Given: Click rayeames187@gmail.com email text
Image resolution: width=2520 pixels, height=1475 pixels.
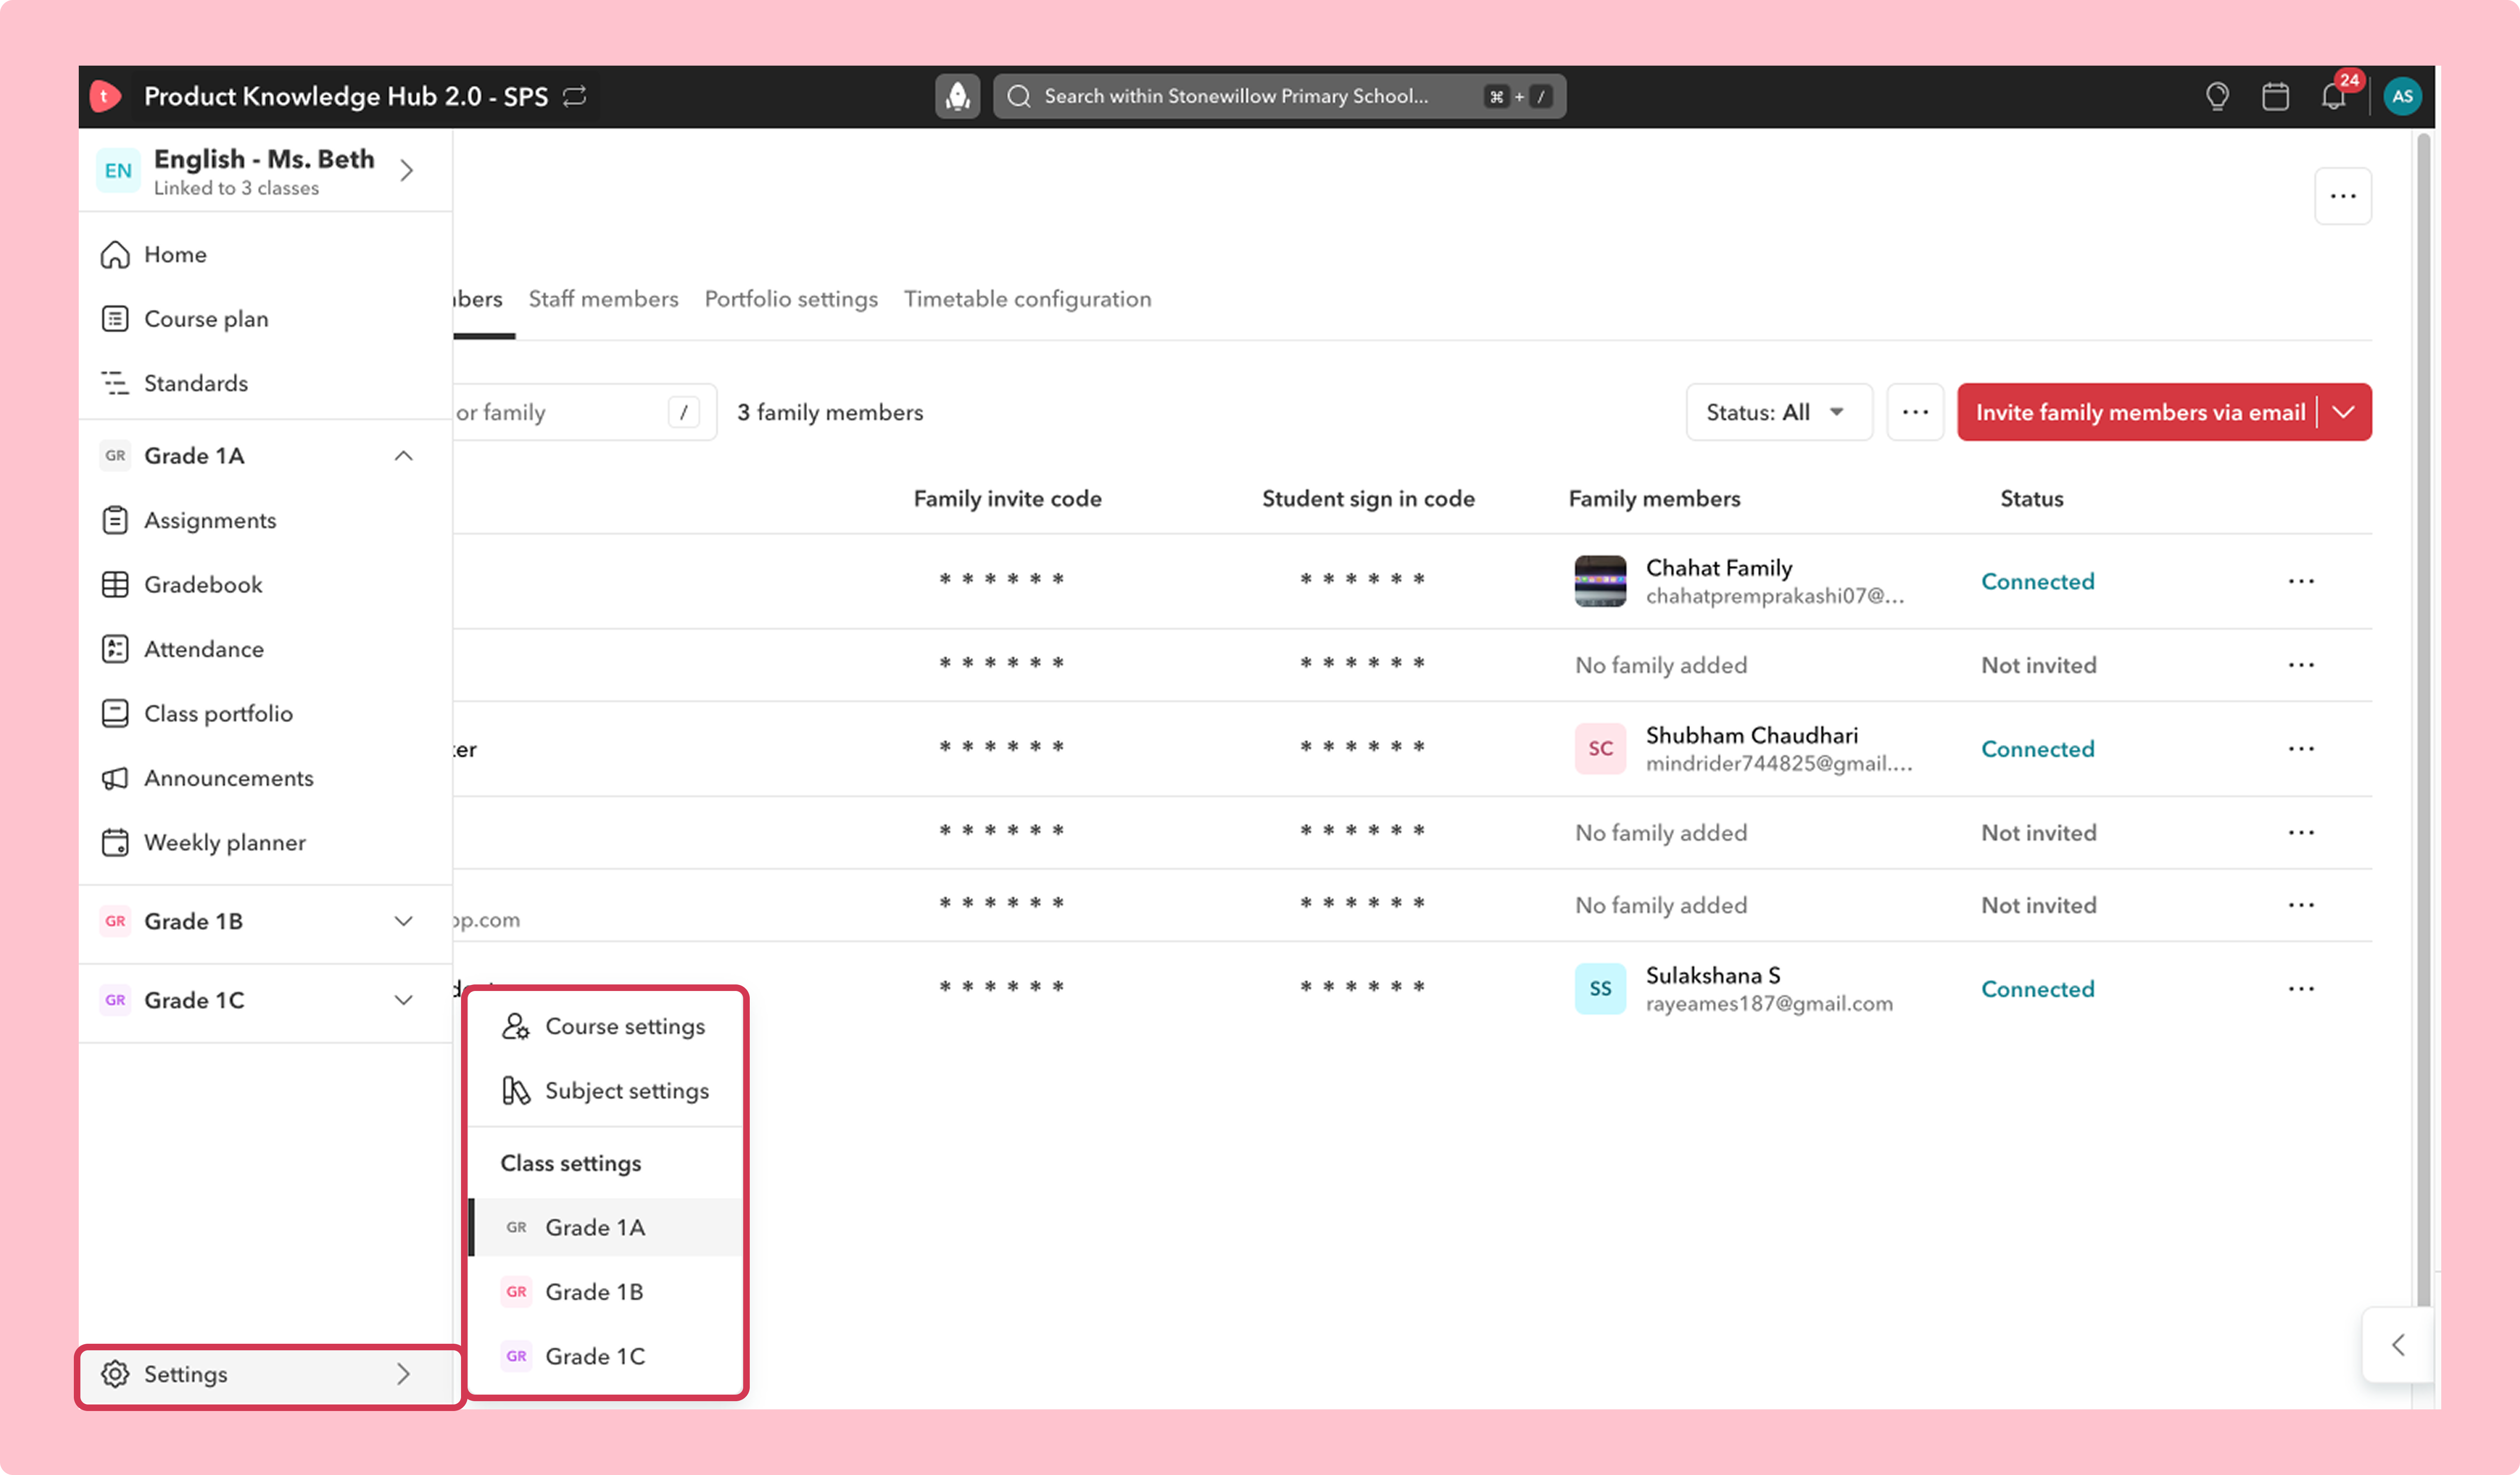Looking at the screenshot, I should point(1769,1004).
